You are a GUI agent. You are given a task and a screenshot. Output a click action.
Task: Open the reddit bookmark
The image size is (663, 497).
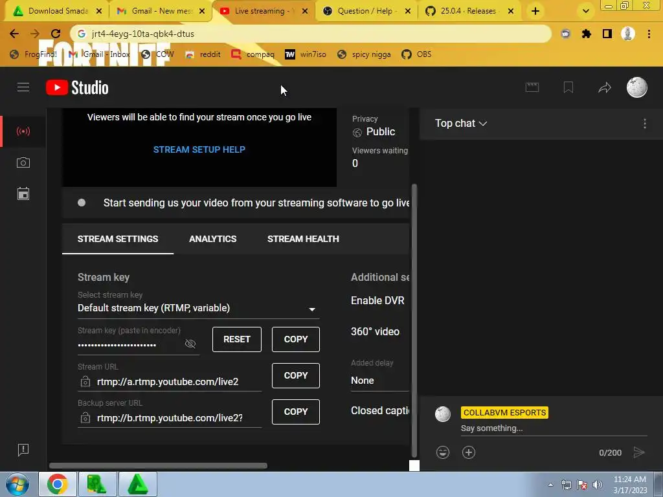click(x=203, y=54)
